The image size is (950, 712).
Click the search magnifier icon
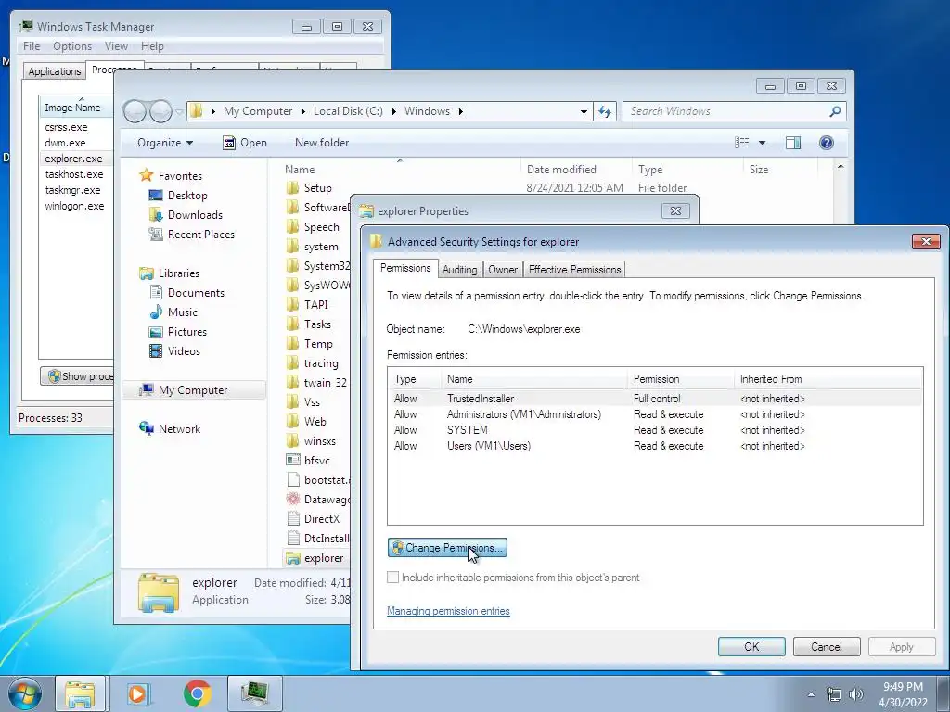(x=835, y=111)
